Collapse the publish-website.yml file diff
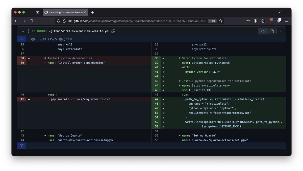The image size is (303, 171). point(23,31)
